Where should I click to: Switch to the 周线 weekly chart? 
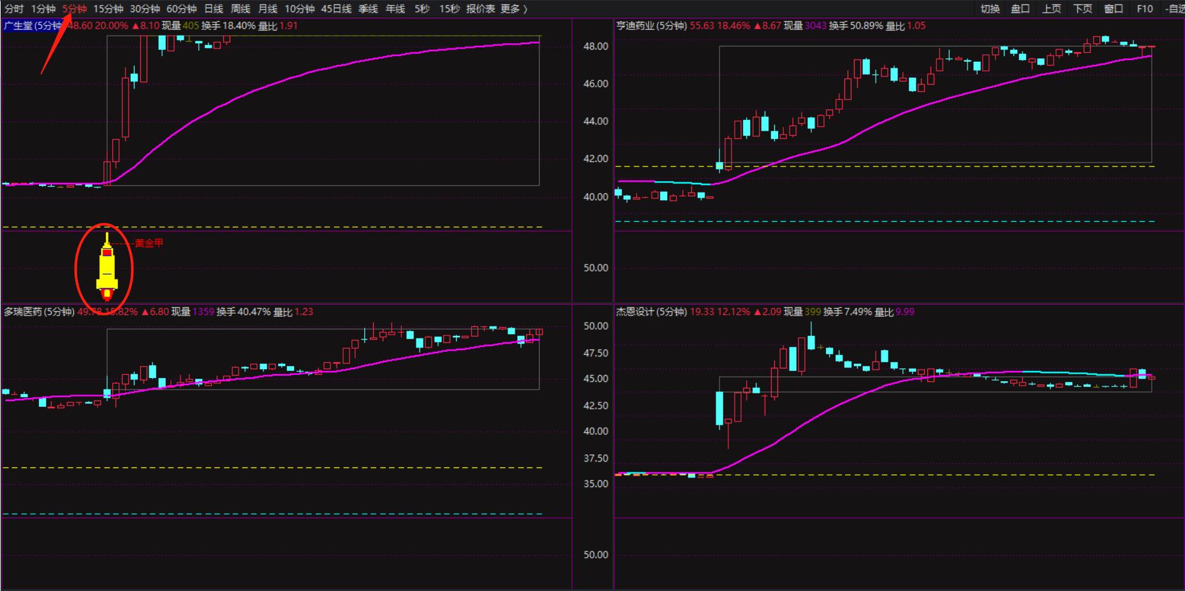click(x=240, y=9)
